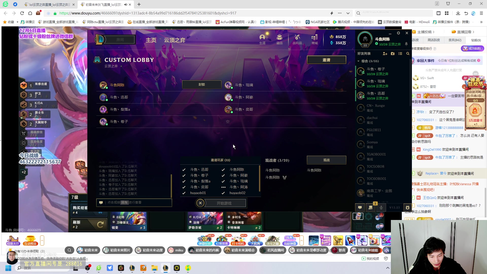487x274 pixels.
Task: Open friends list search
Action: click(x=408, y=54)
